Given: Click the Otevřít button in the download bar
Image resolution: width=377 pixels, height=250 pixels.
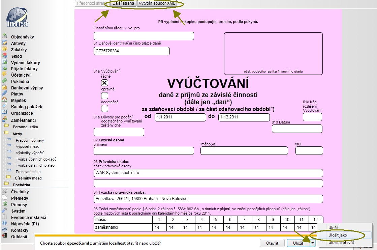Looking at the screenshot, I should tap(272, 243).
